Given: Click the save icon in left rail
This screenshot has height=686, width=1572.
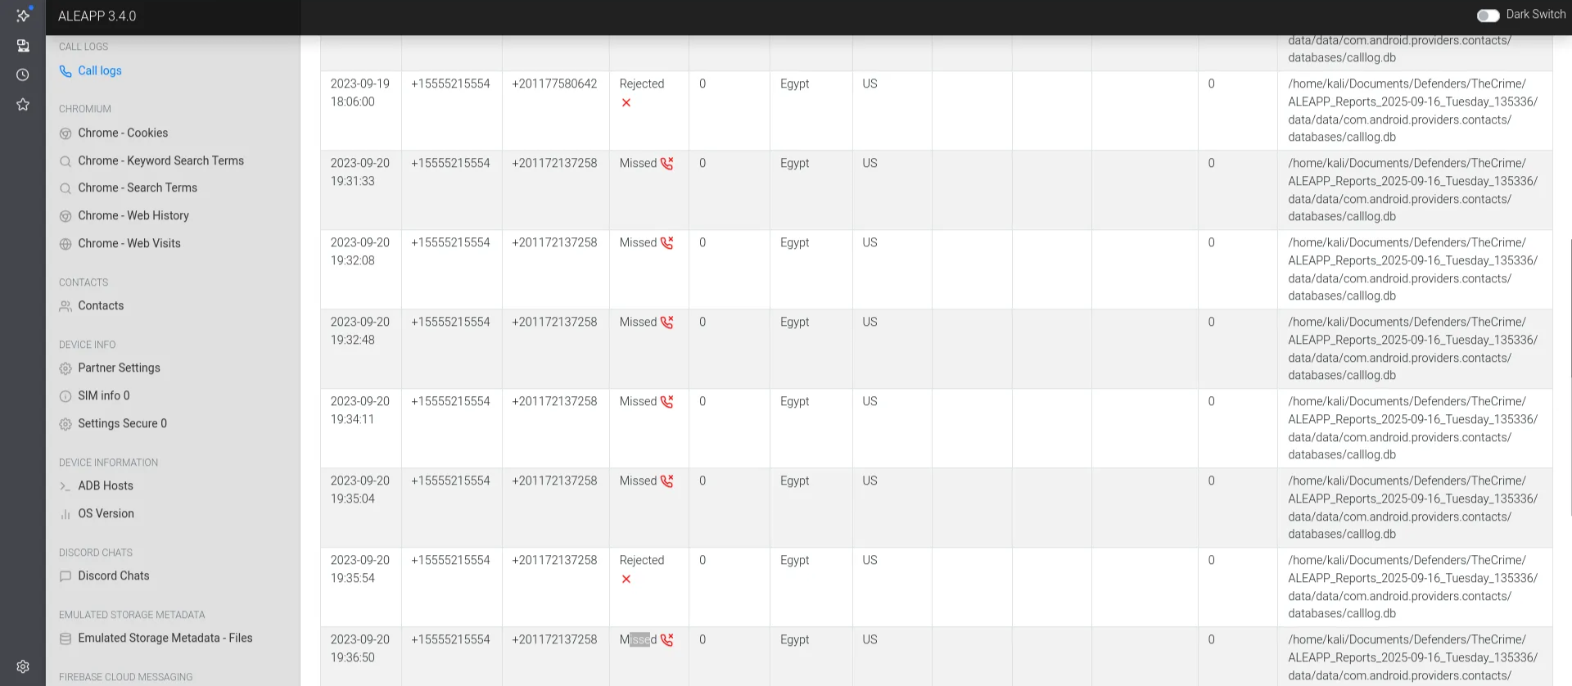Looking at the screenshot, I should pos(23,46).
